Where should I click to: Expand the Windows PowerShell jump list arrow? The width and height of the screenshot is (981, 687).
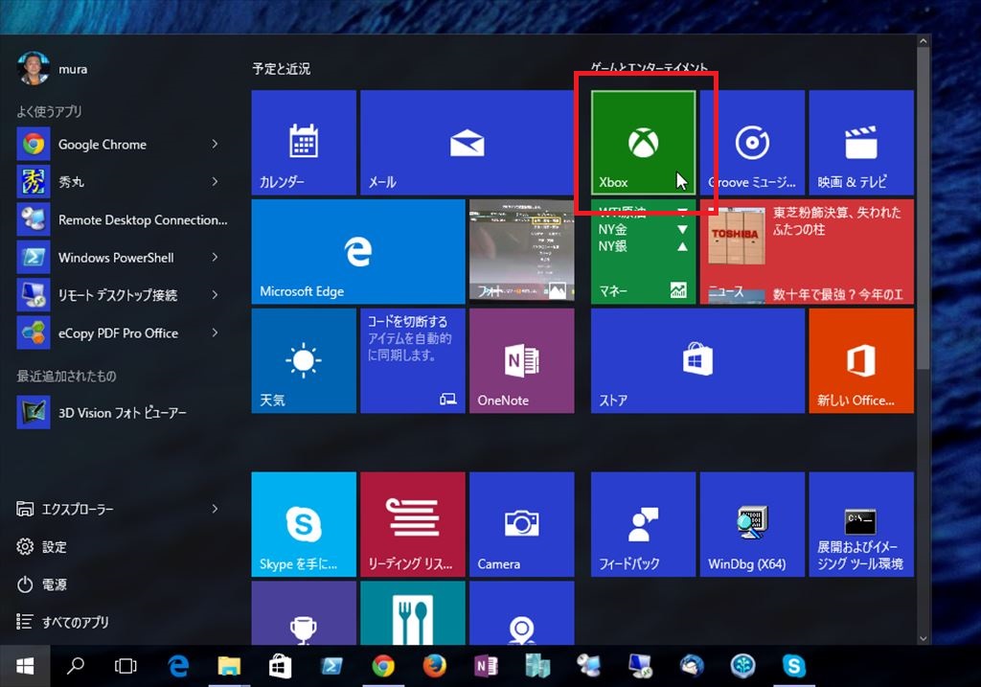[215, 257]
